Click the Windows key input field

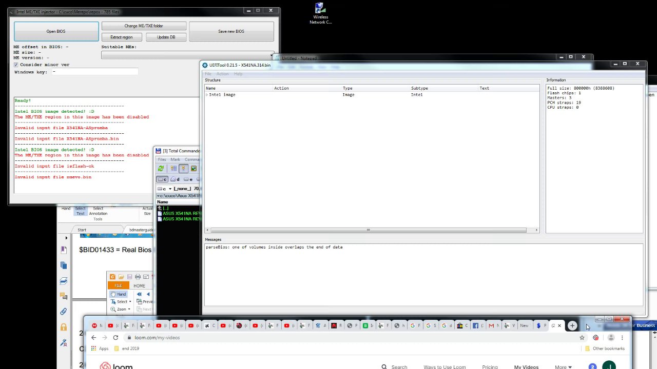point(94,72)
